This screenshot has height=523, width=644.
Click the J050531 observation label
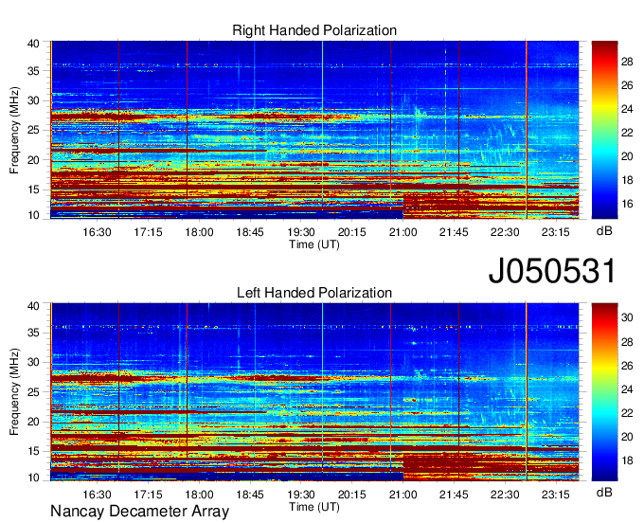[x=552, y=271]
